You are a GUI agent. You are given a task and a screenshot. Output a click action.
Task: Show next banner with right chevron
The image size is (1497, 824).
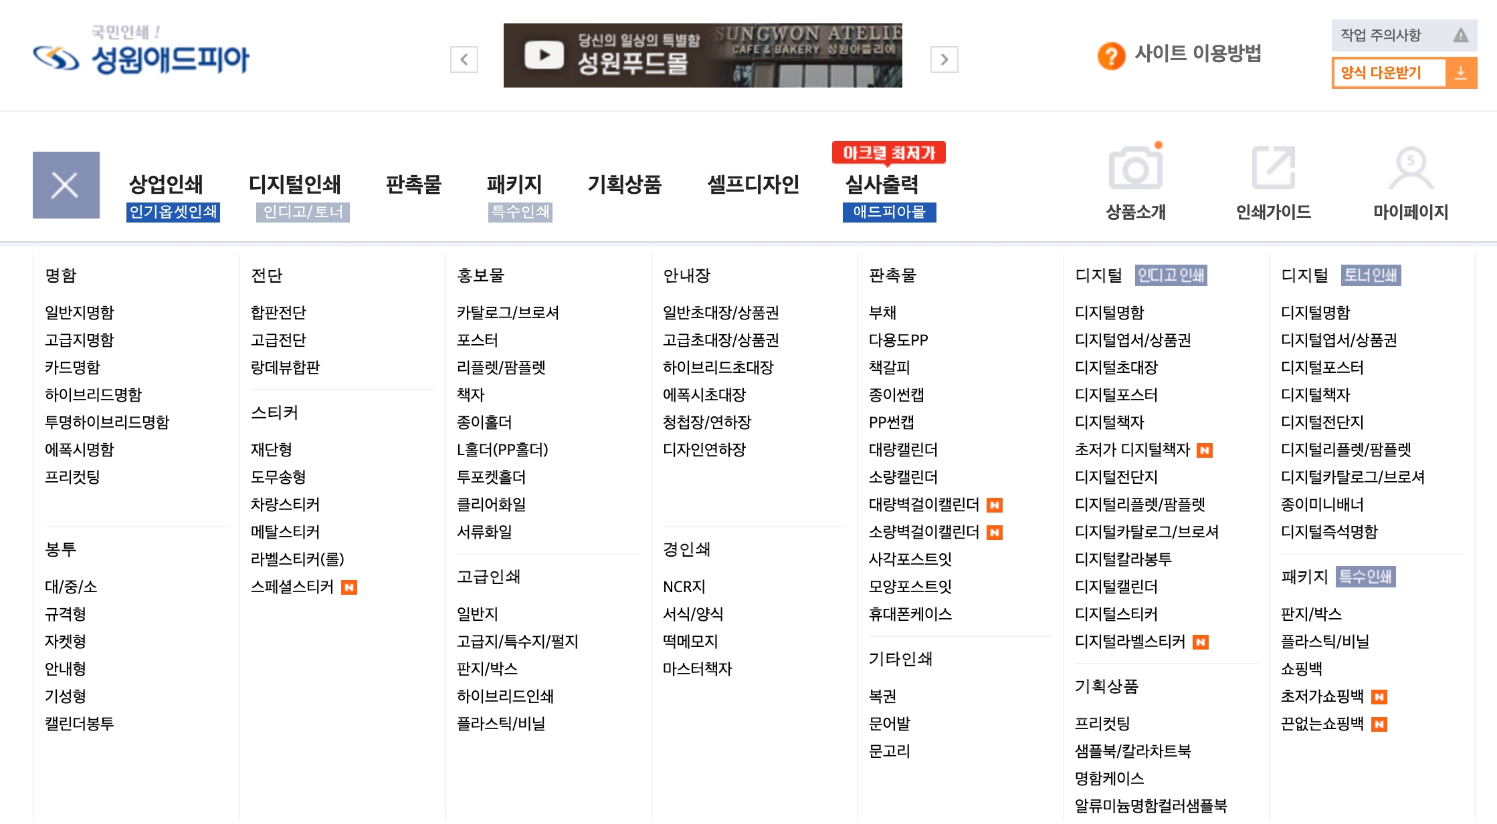pyautogui.click(x=944, y=59)
